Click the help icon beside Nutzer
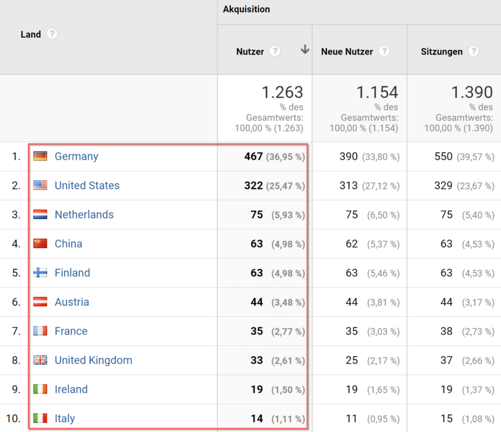Viewport: 501px width, 432px height. coord(275,51)
